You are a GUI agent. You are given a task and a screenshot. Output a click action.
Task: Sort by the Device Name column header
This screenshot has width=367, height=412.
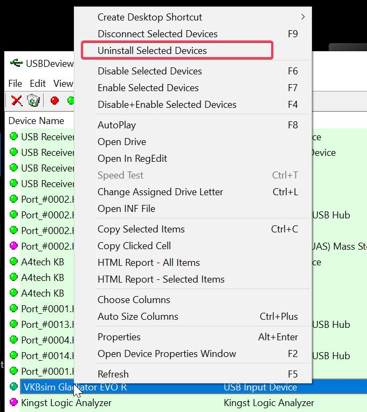[36, 121]
